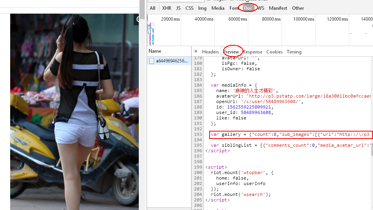Open the Timing tab
The width and height of the screenshot is (373, 210).
294,52
